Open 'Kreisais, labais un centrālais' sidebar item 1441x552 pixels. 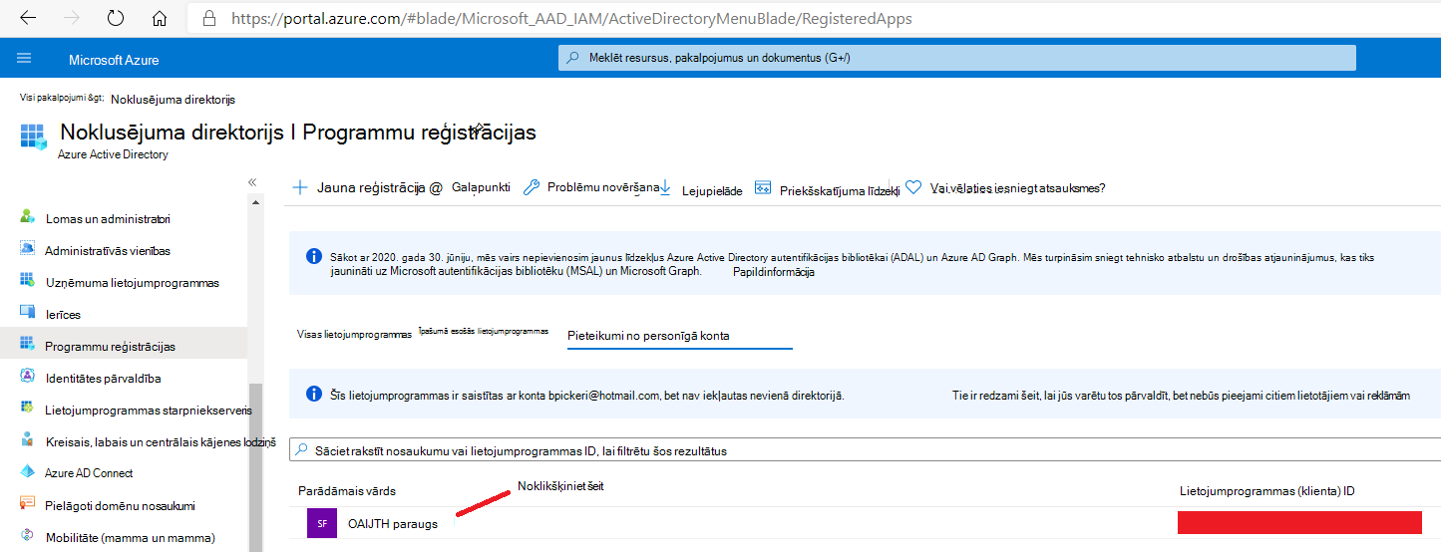point(161,441)
